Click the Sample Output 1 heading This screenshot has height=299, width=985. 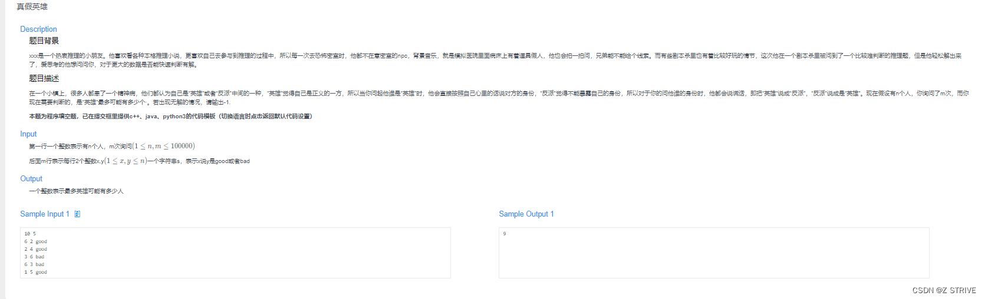pyautogui.click(x=526, y=214)
